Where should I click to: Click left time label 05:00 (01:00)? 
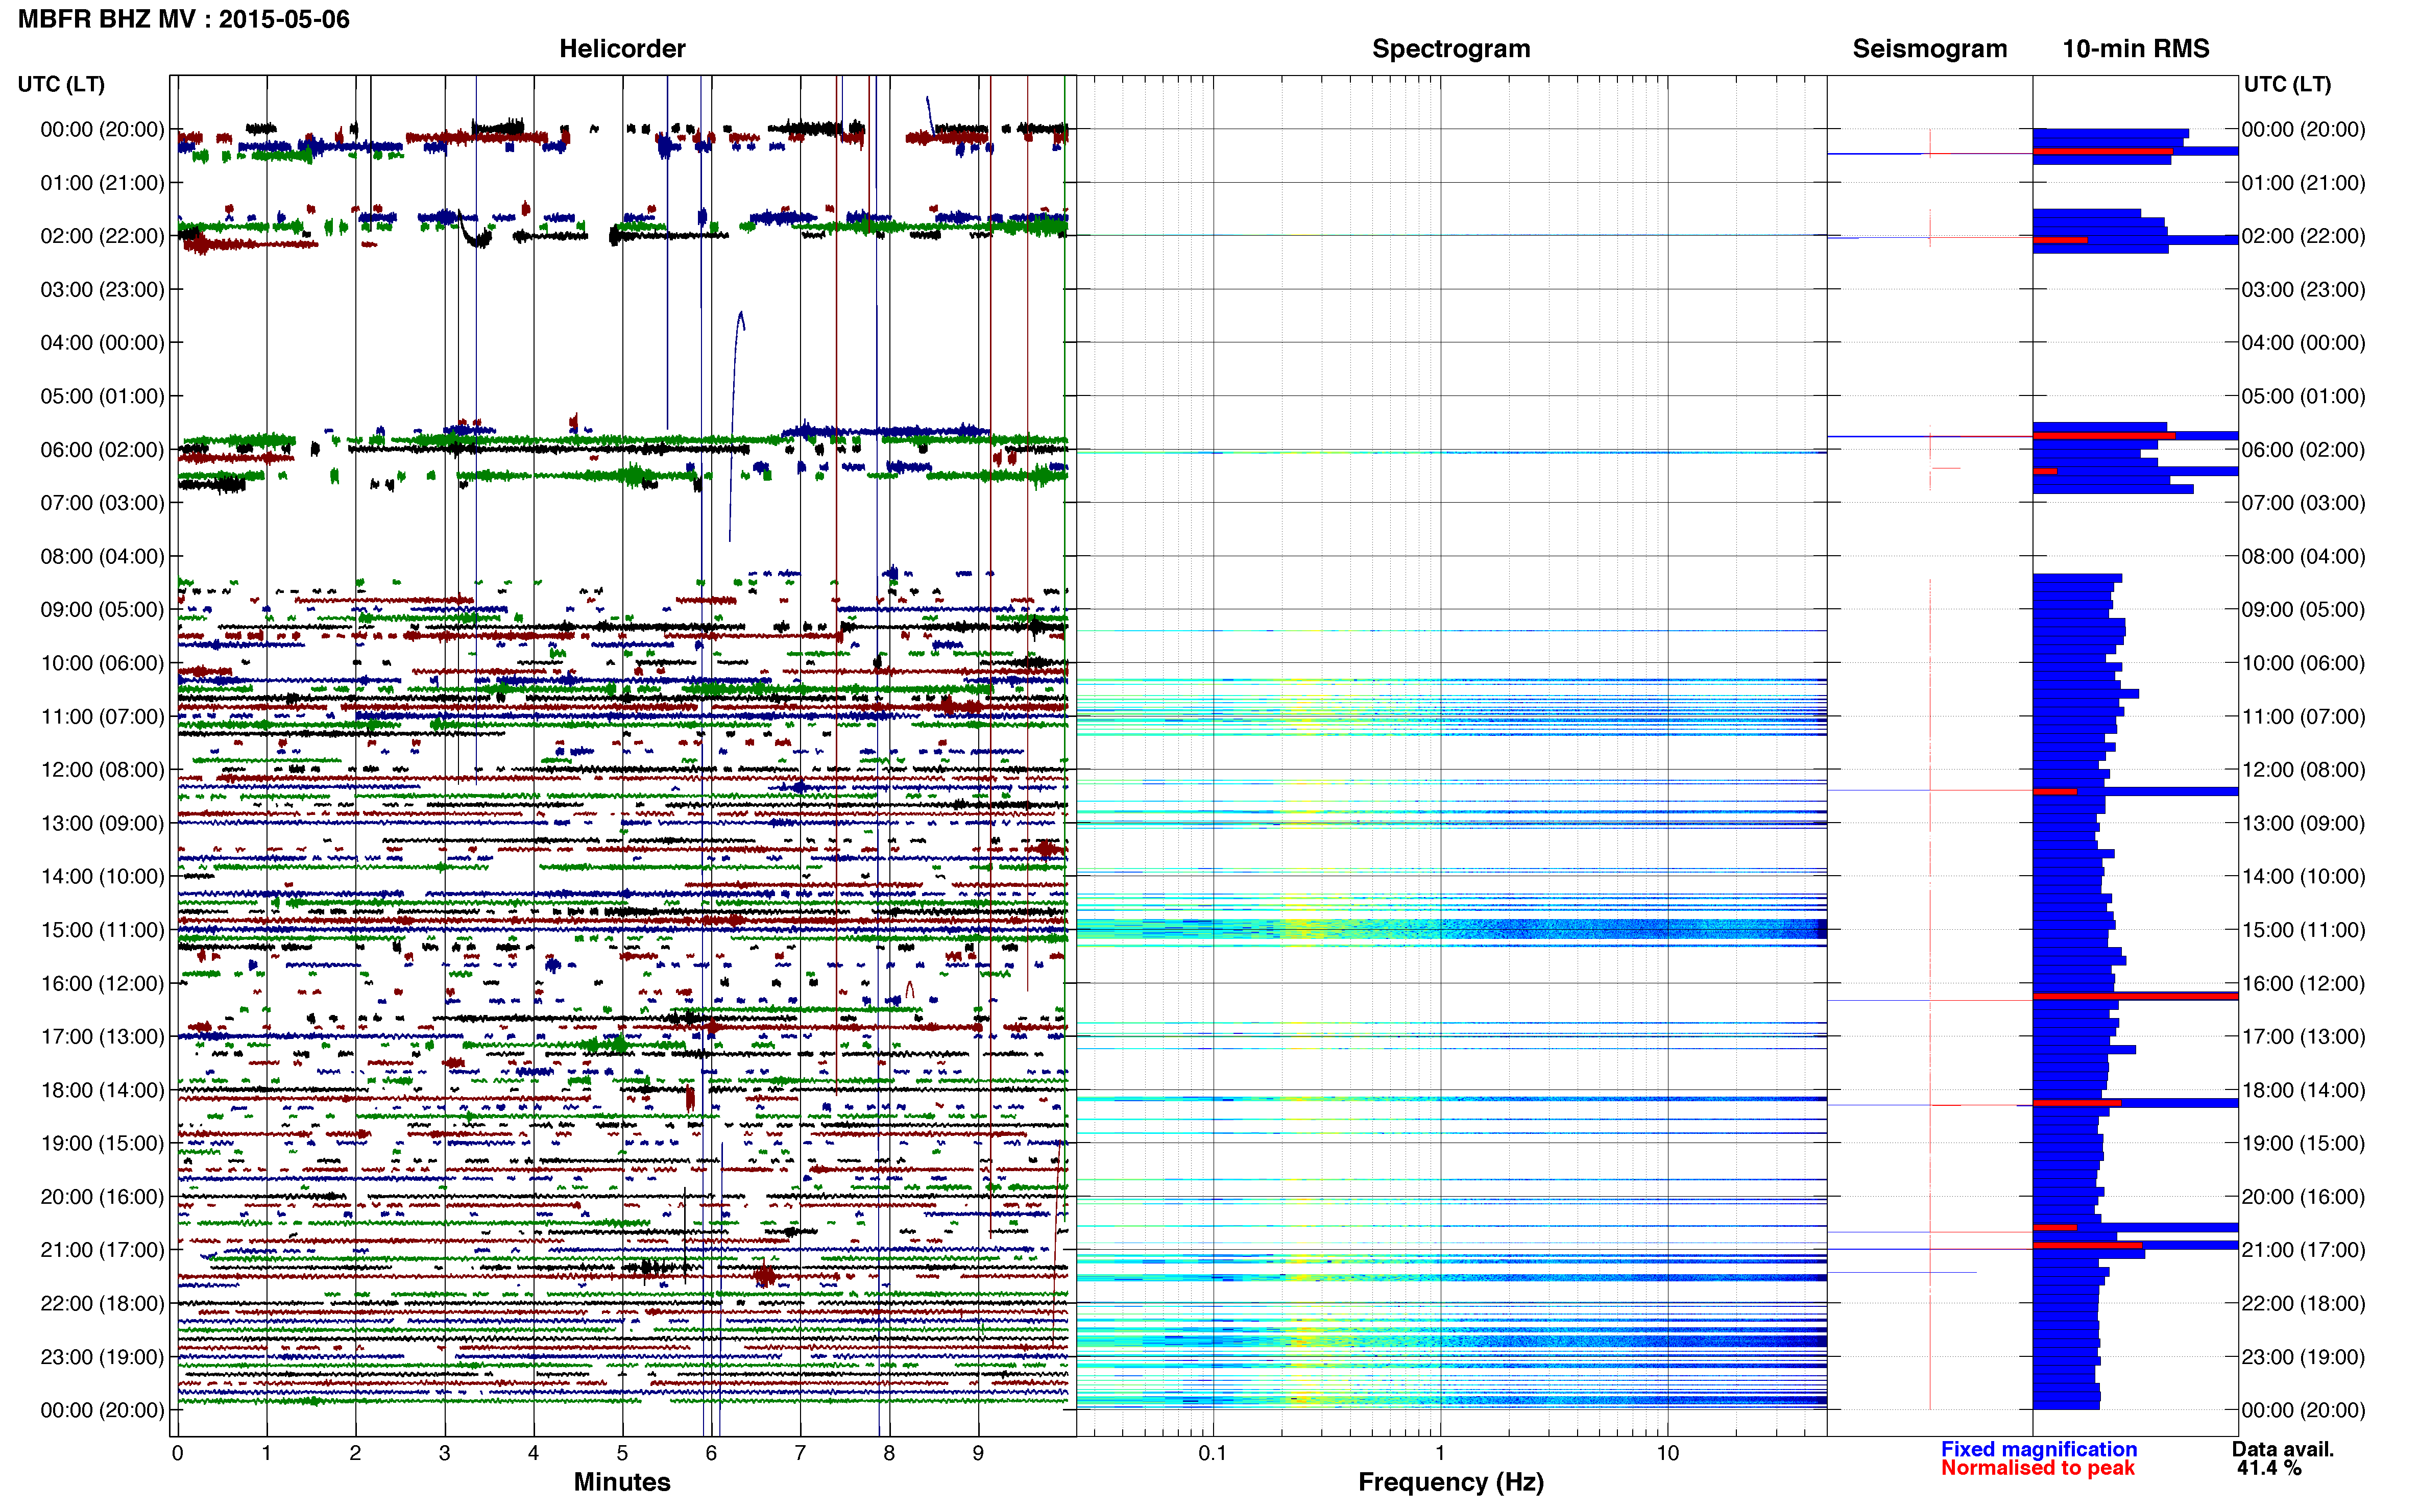tap(102, 396)
